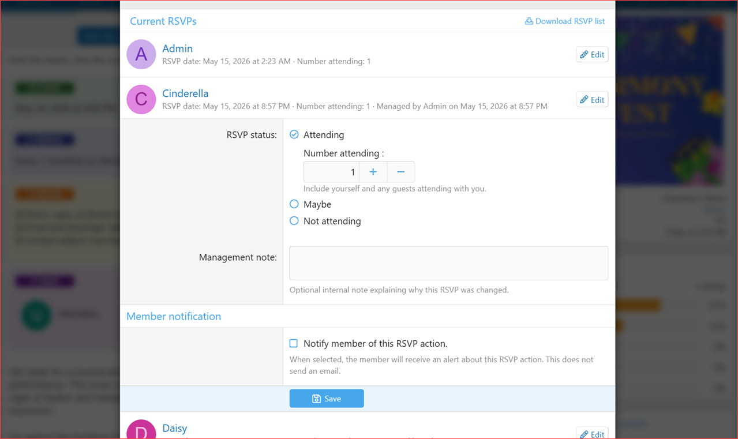Focus the Number attending input field
738x439 pixels.
[331, 172]
